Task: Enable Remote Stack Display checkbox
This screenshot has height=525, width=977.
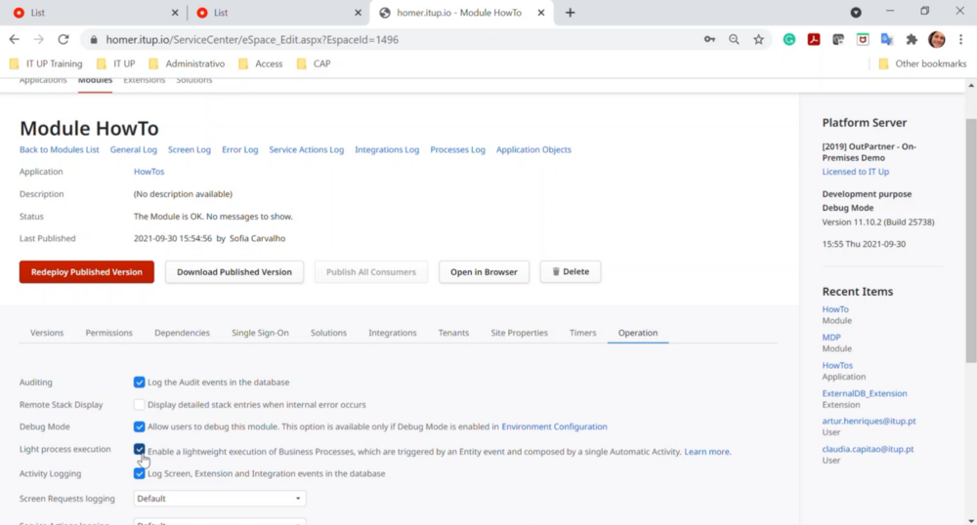Action: click(x=139, y=404)
